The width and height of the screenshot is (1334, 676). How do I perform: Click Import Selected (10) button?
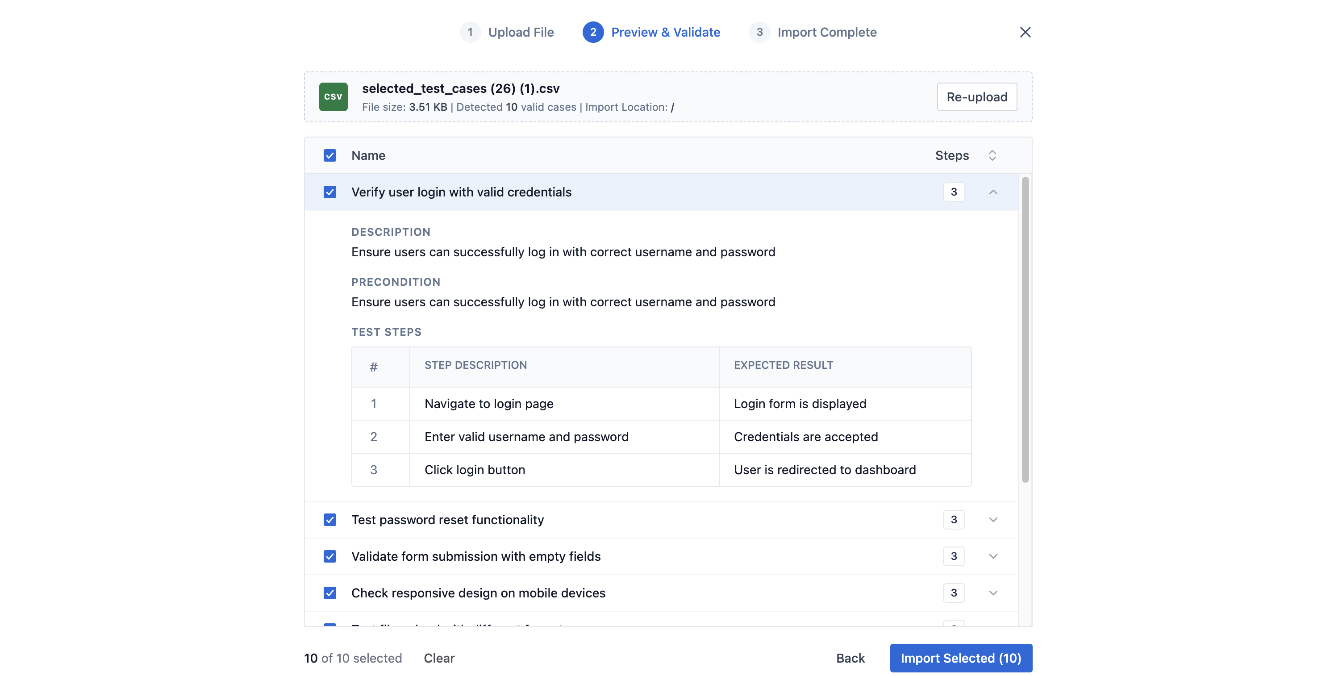point(961,658)
